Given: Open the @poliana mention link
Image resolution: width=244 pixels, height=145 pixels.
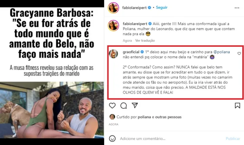Looking at the screenshot, I should (x=222, y=52).
